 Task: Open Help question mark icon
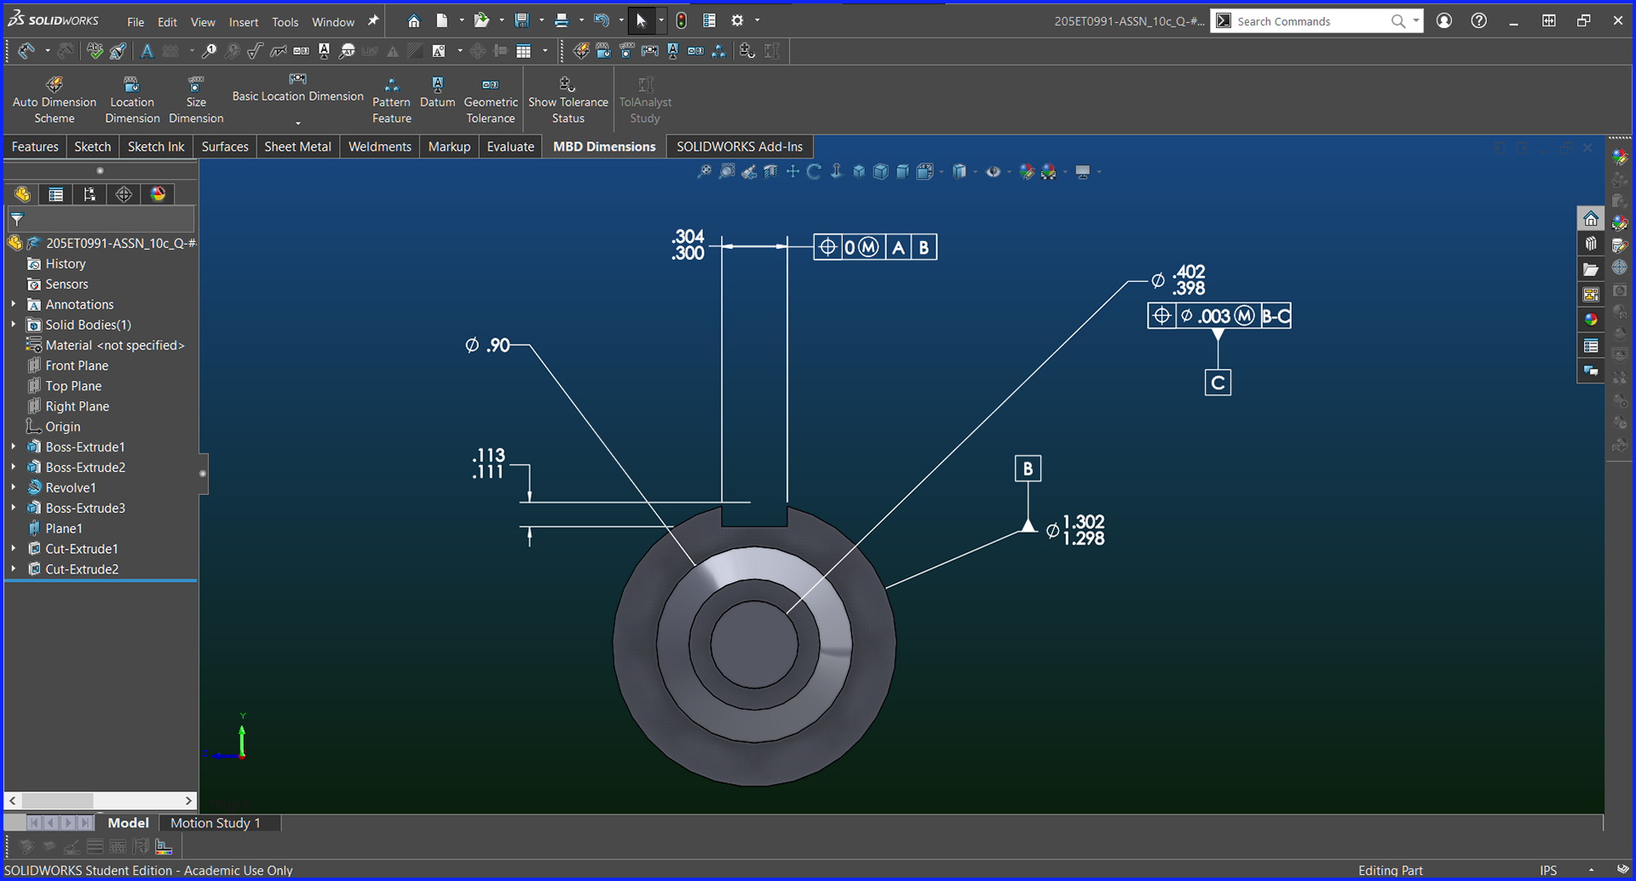1479,20
